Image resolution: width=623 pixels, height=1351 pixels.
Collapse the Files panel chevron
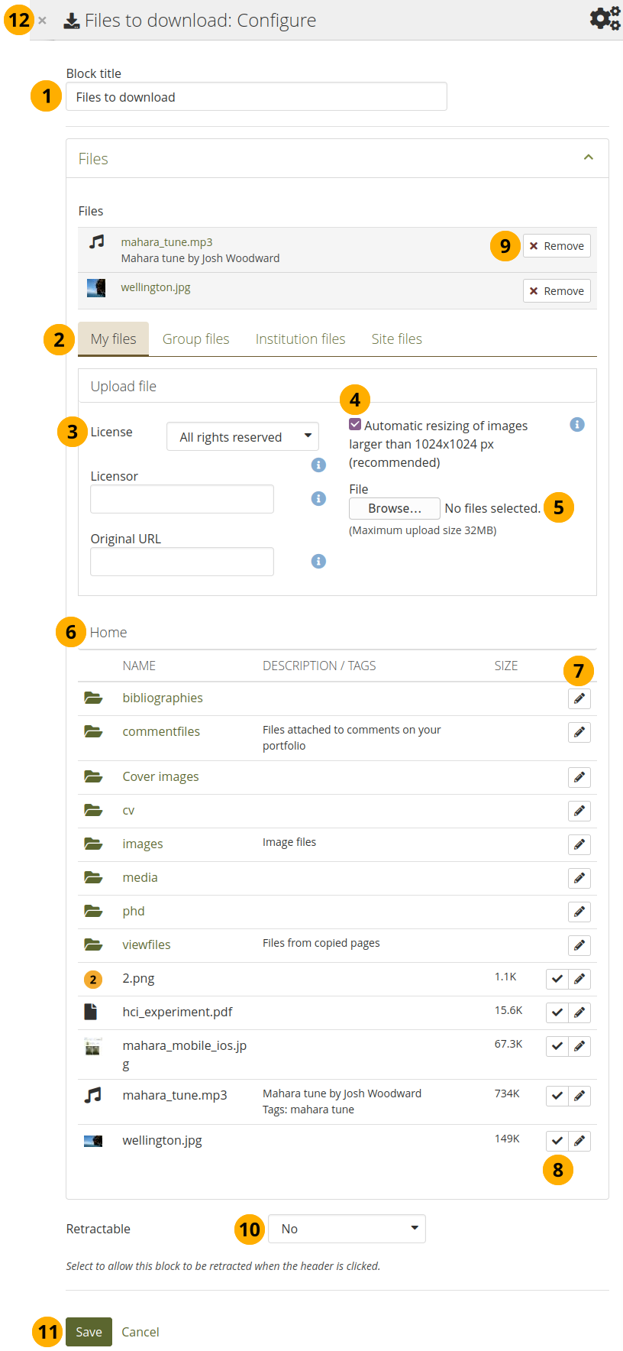pos(588,157)
